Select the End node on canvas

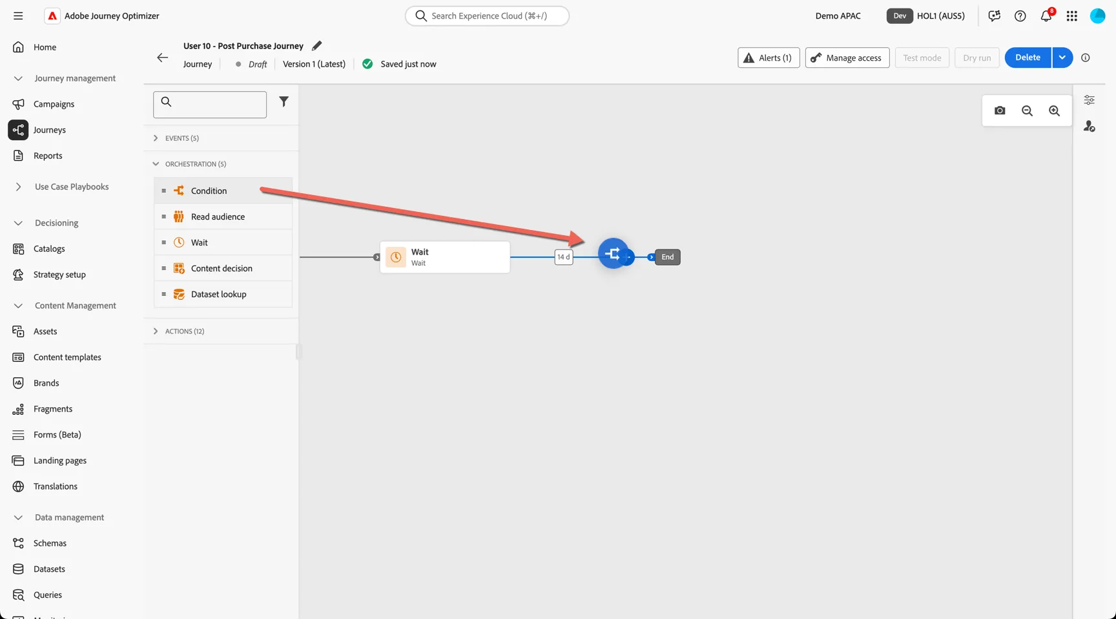coord(667,257)
